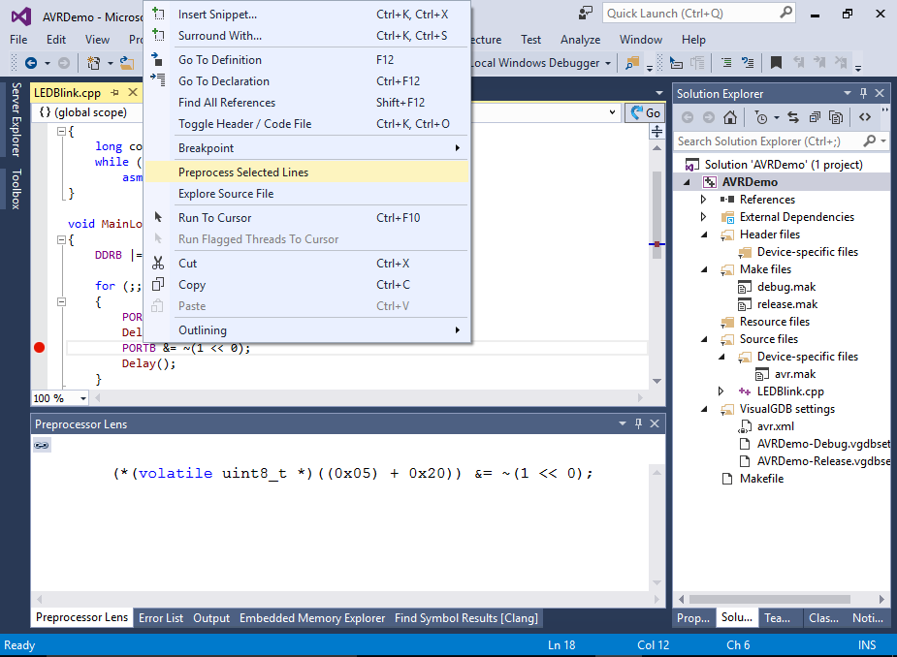Choose Preprocess Selected Lines
897x657 pixels.
(306, 172)
